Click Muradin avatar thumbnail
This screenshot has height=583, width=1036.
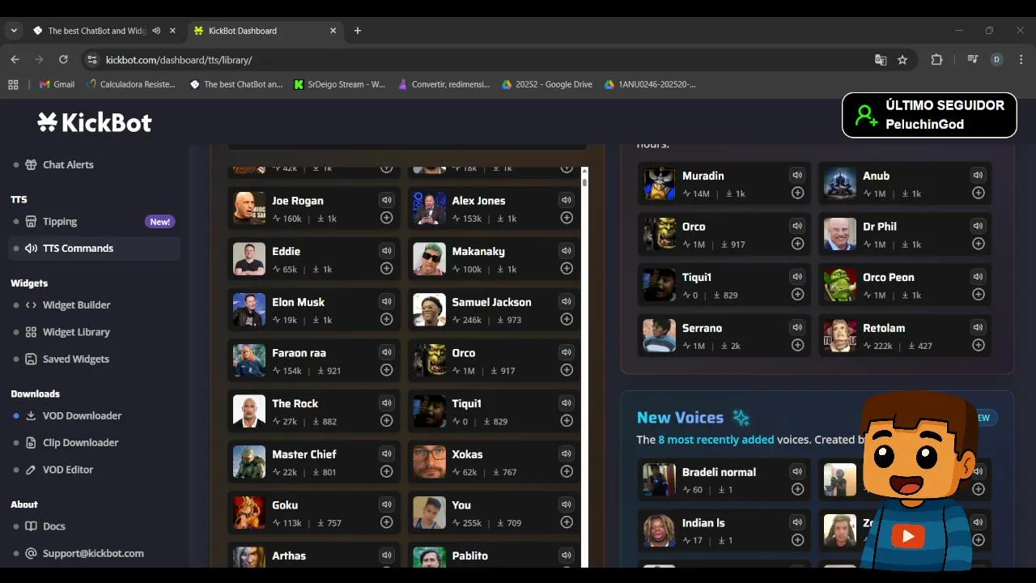[x=659, y=184]
